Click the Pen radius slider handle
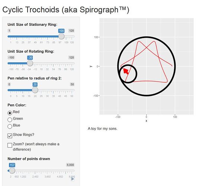This screenshot has height=186, width=199. [x=35, y=90]
